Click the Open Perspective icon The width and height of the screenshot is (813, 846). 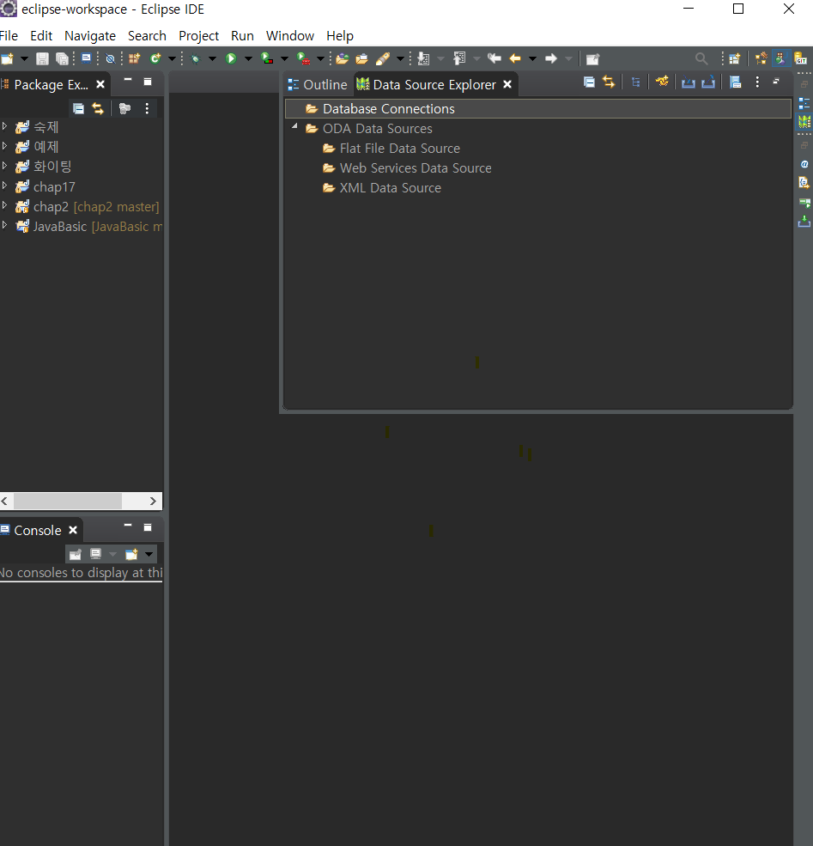click(734, 58)
